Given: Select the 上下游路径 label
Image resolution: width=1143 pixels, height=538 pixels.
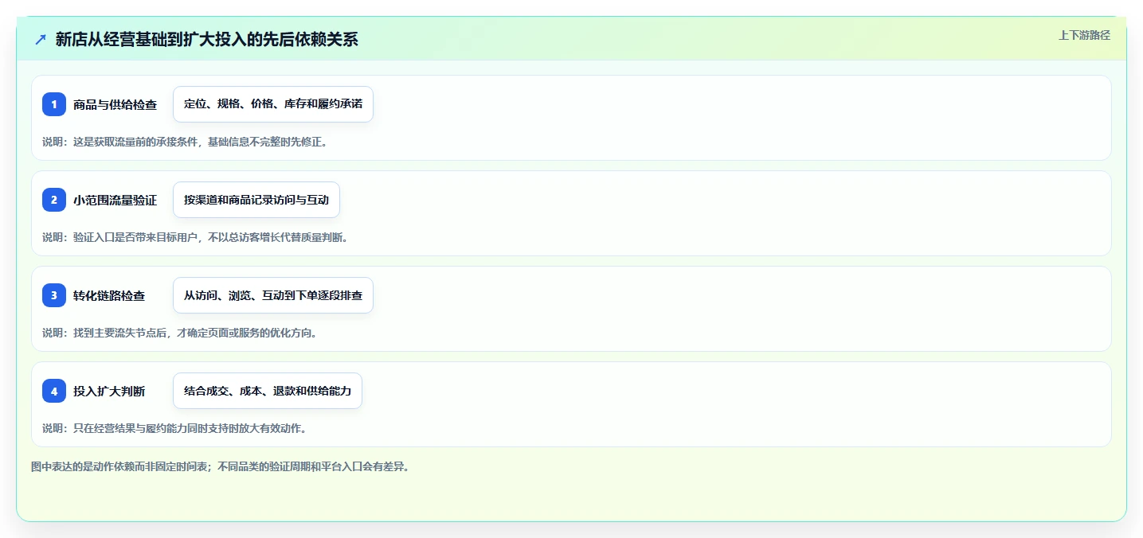Looking at the screenshot, I should click(1084, 35).
